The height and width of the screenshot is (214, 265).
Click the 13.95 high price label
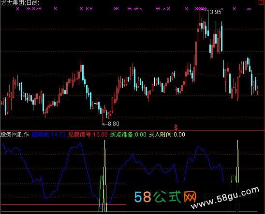tap(214, 12)
